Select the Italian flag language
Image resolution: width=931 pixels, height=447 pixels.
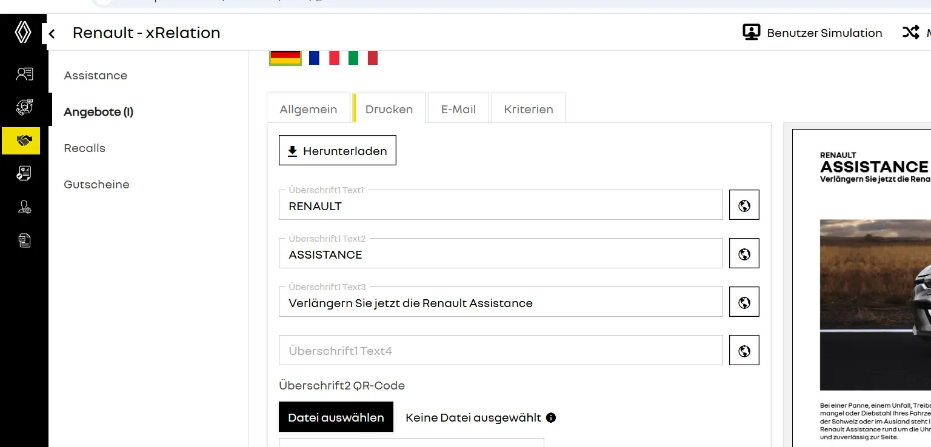click(x=363, y=57)
